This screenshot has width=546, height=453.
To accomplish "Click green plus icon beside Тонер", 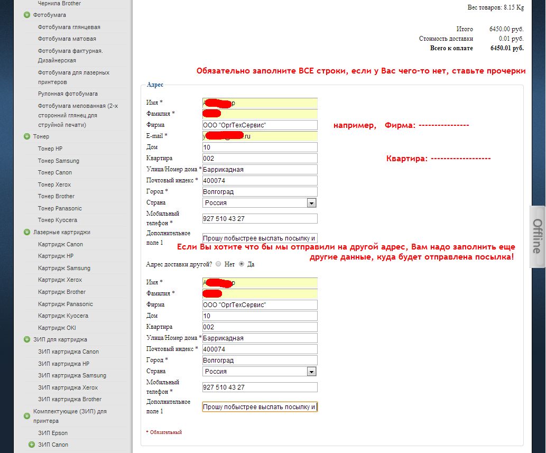I will (27, 136).
